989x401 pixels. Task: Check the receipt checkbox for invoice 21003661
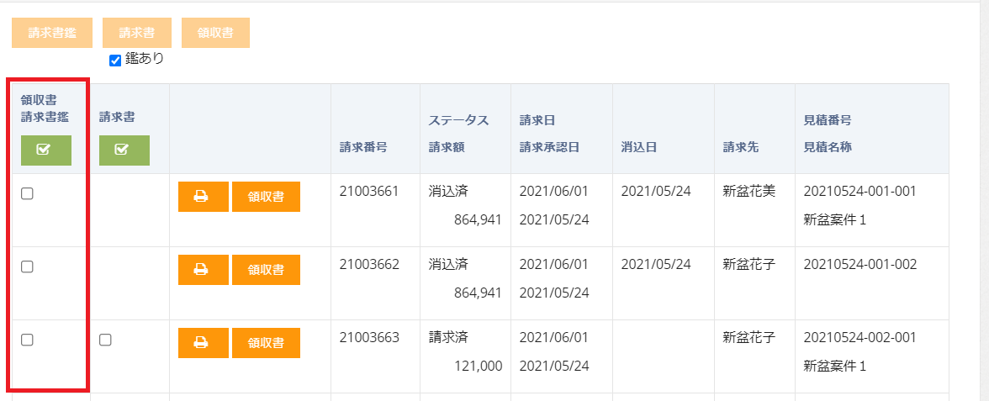[x=27, y=193]
